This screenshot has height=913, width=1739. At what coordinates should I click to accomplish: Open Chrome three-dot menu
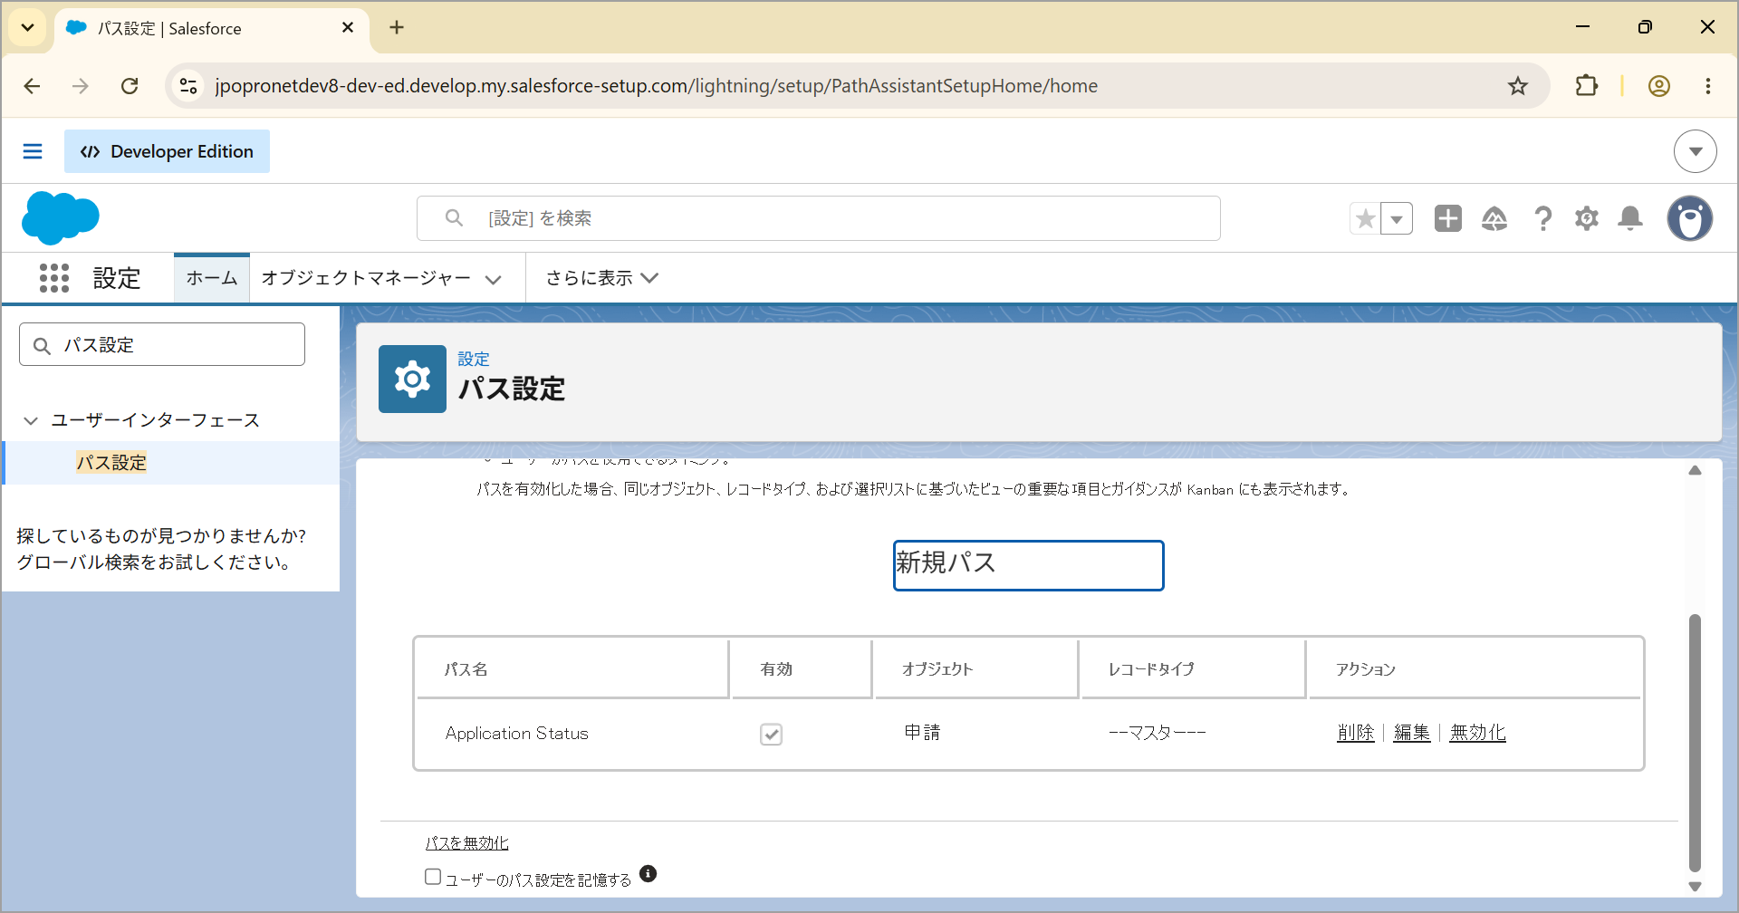point(1708,86)
